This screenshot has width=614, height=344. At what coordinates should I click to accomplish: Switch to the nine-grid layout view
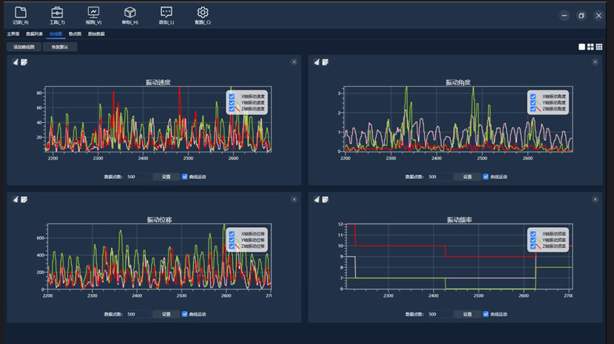coord(599,47)
